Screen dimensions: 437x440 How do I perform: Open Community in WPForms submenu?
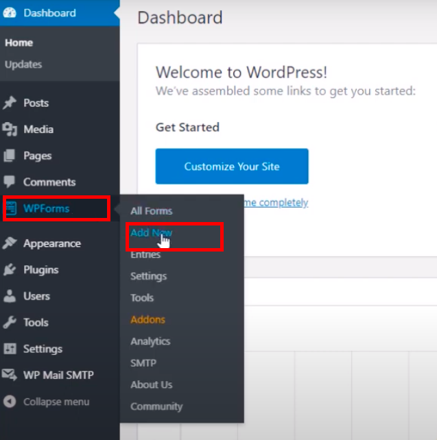pyautogui.click(x=156, y=406)
